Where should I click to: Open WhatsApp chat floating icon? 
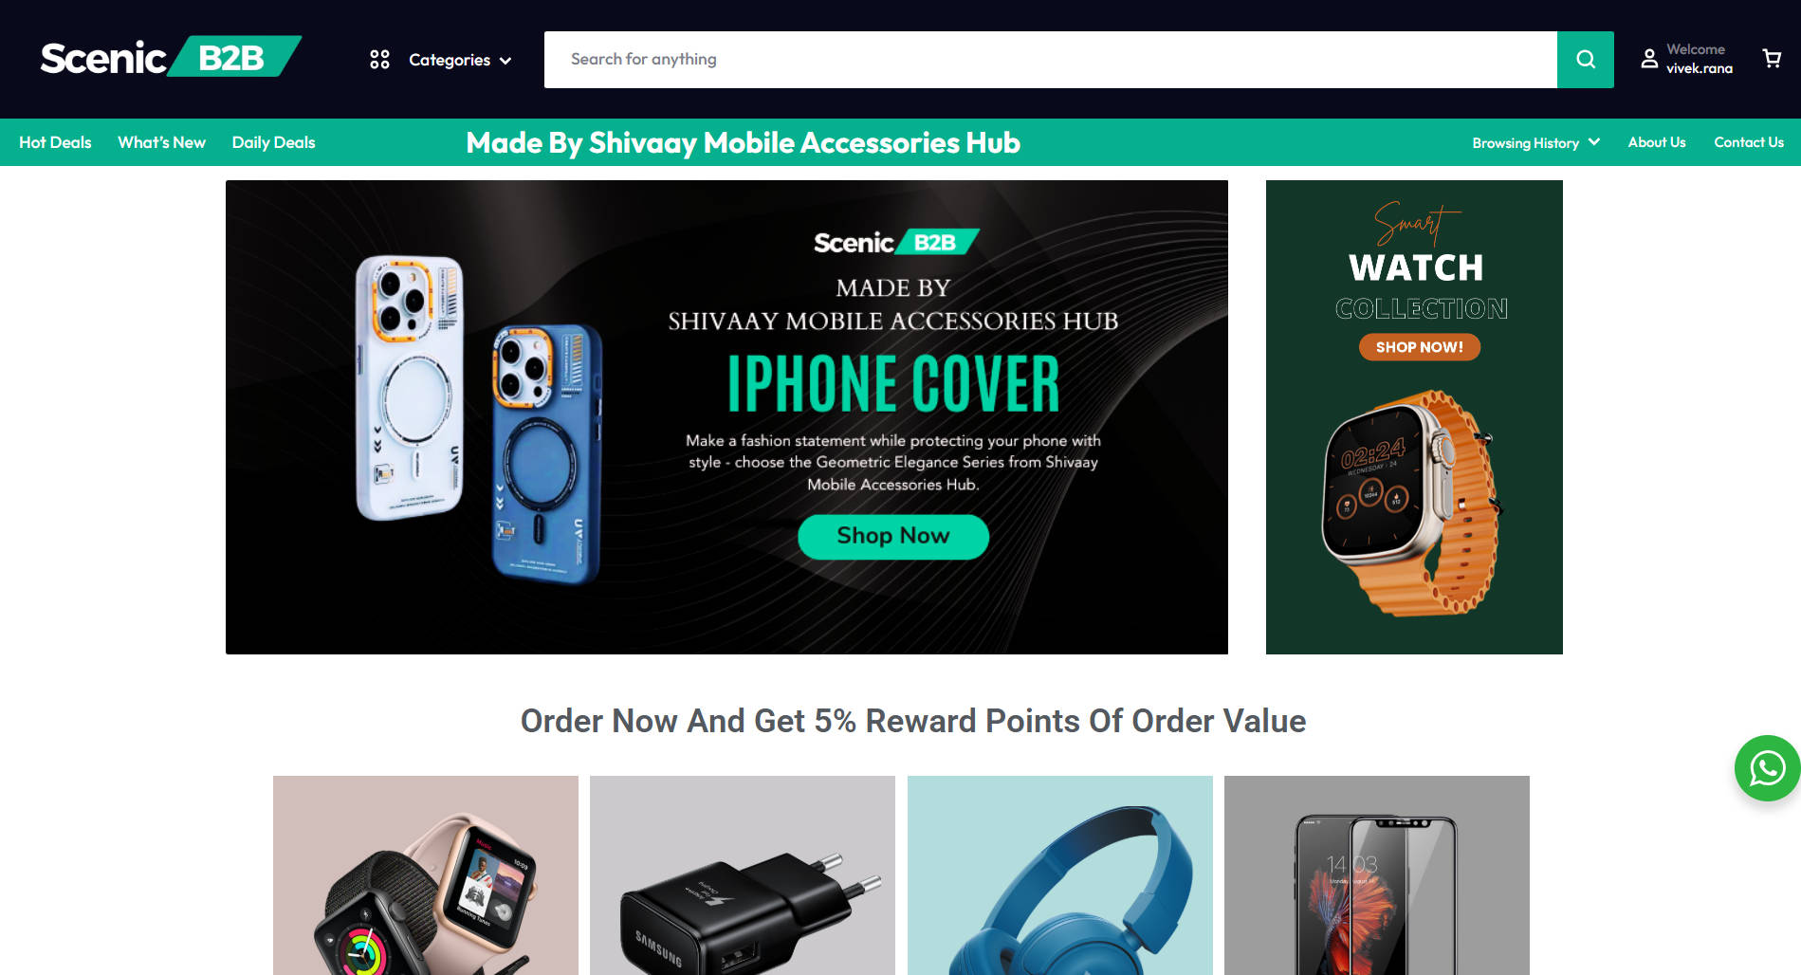coord(1767,768)
